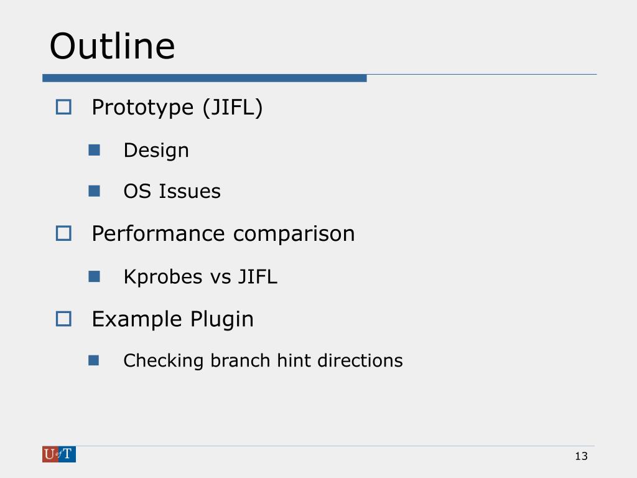Click filled blue bullet beside Design

pos(95,150)
